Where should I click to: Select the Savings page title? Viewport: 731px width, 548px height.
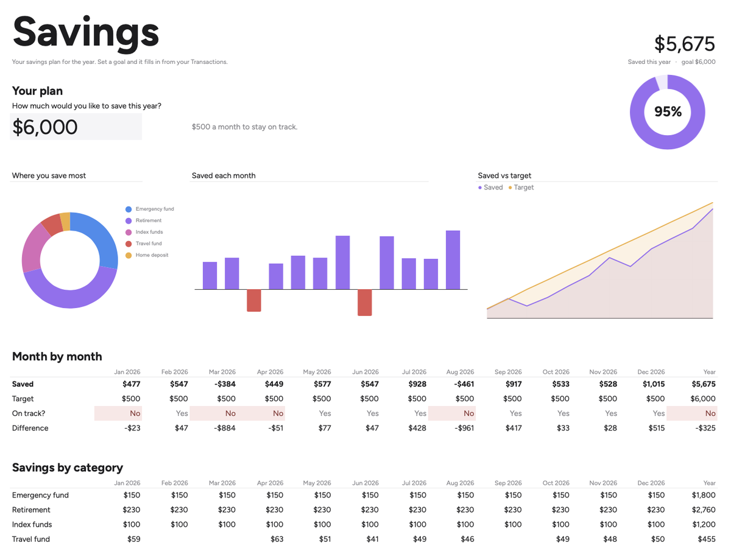pos(86,32)
